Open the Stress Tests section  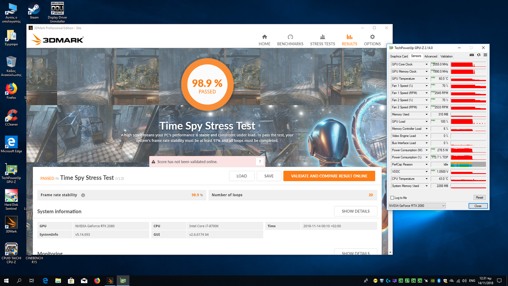(x=322, y=40)
